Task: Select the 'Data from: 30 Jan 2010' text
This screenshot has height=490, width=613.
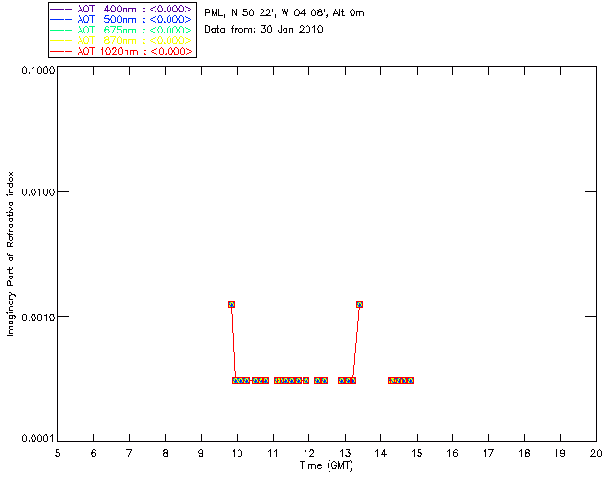Action: tap(263, 30)
